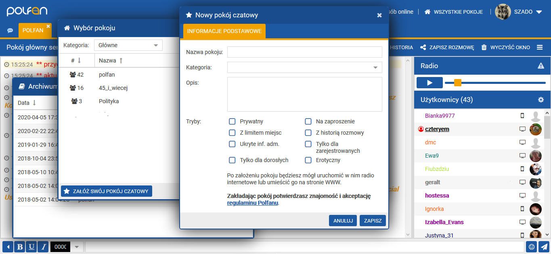
Task: Toggle bold text formatting
Action: (19, 247)
